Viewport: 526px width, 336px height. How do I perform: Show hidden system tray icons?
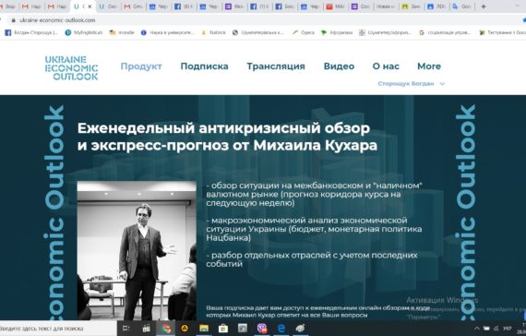point(477,329)
